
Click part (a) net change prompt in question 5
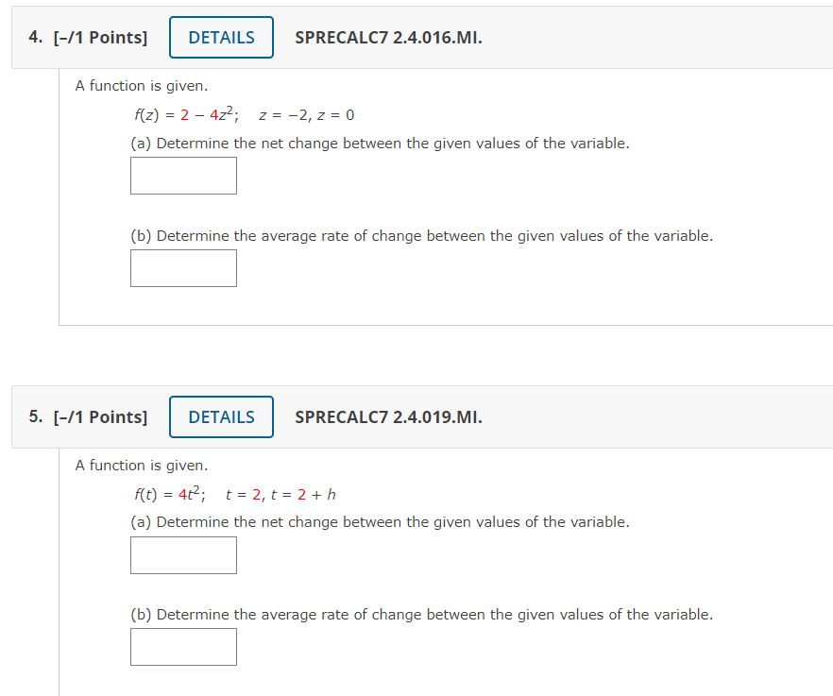380,522
